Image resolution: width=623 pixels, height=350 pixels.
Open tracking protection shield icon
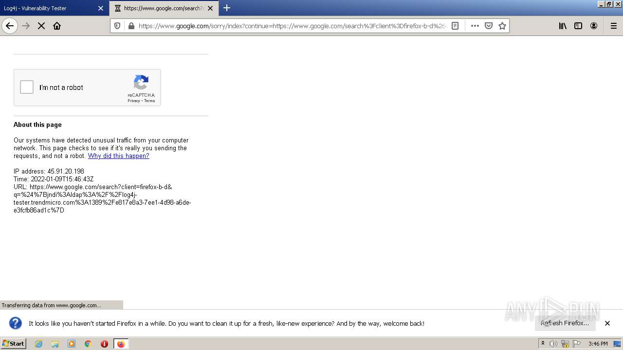click(x=117, y=26)
